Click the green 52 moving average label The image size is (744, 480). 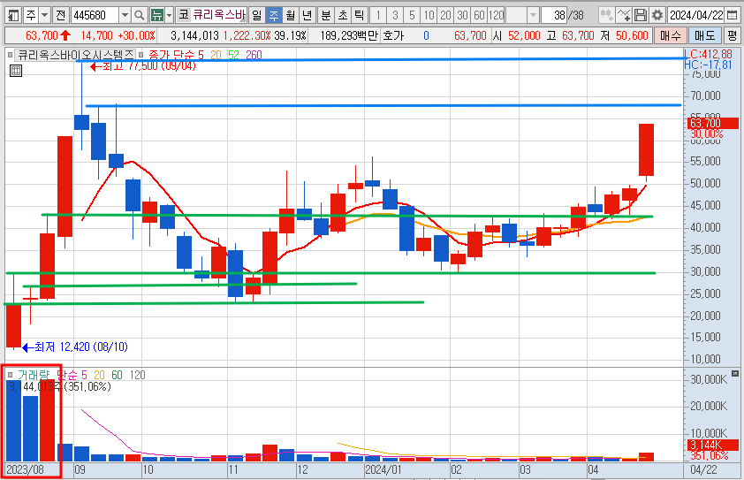(233, 55)
